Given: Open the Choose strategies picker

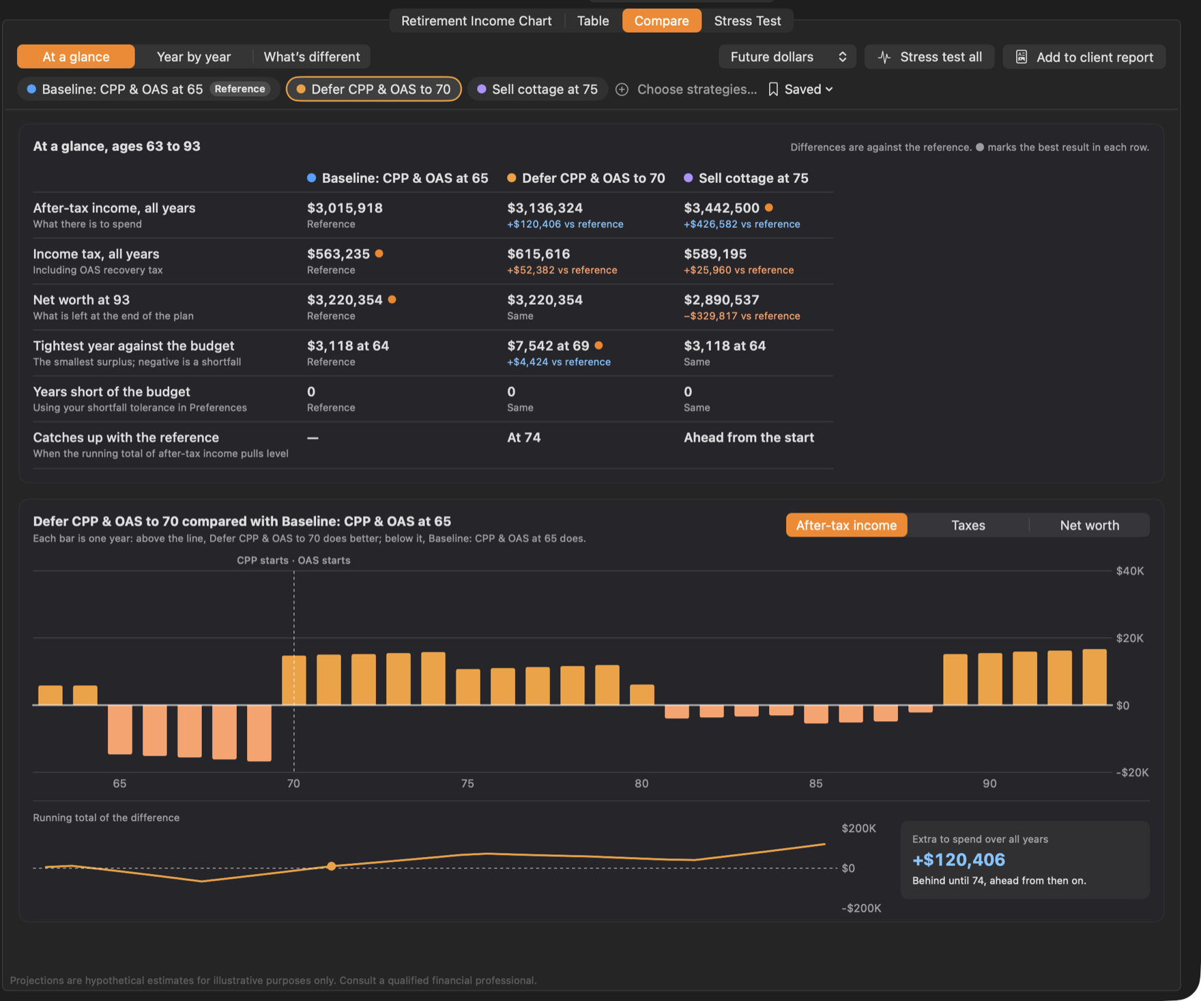Looking at the screenshot, I should point(686,89).
